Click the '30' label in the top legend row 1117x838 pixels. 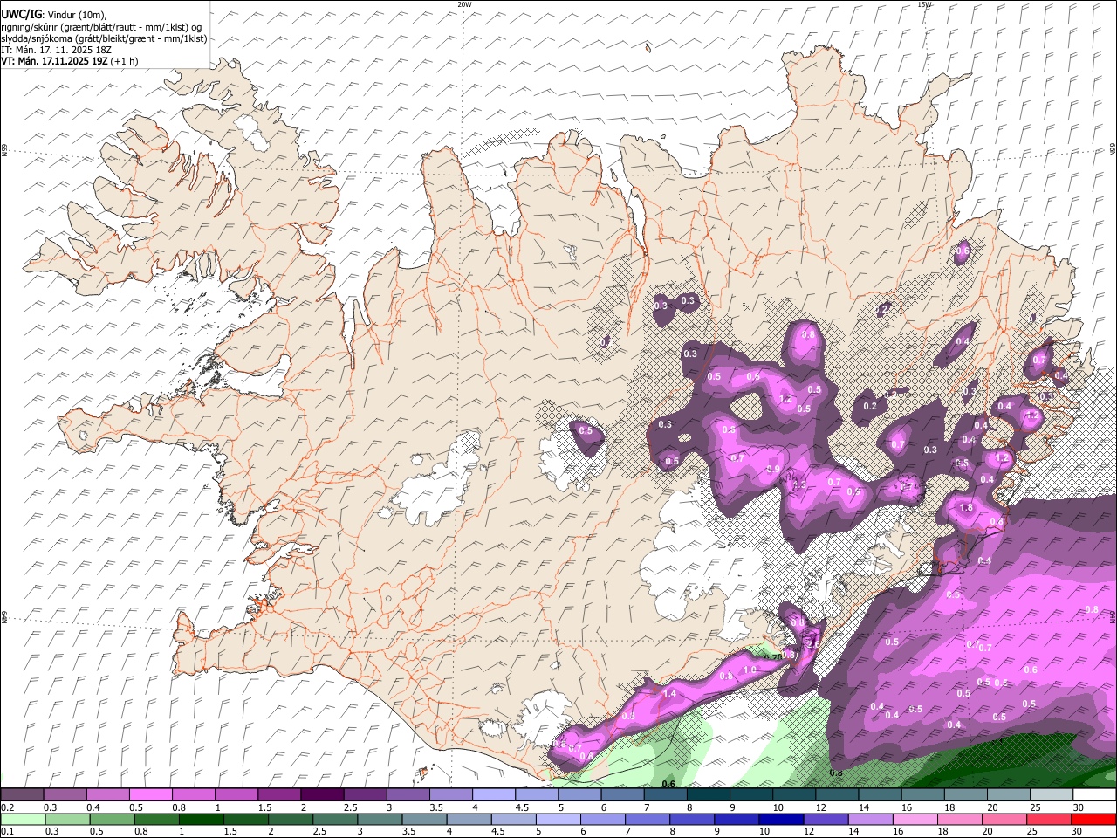(1079, 807)
